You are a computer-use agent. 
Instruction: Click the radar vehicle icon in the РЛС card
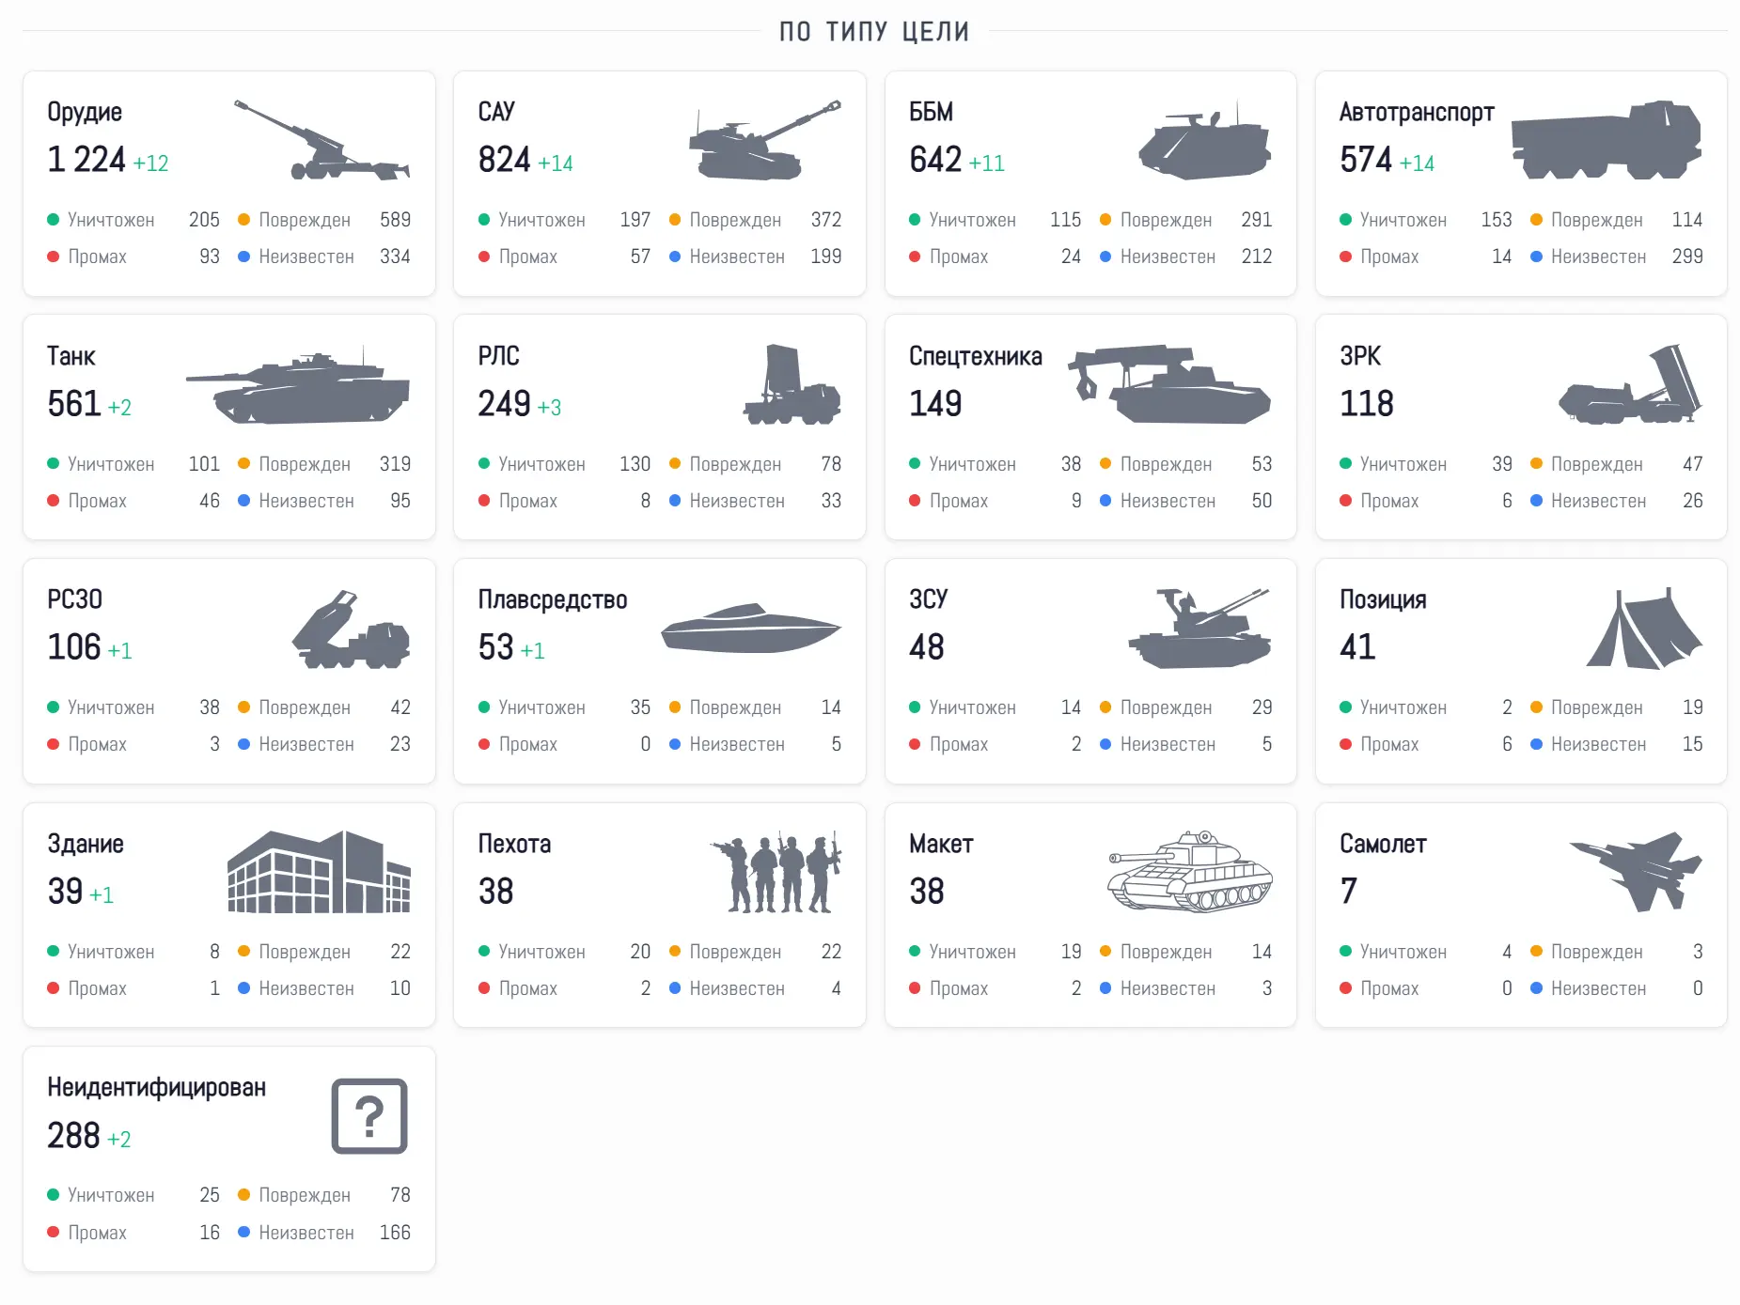[792, 384]
